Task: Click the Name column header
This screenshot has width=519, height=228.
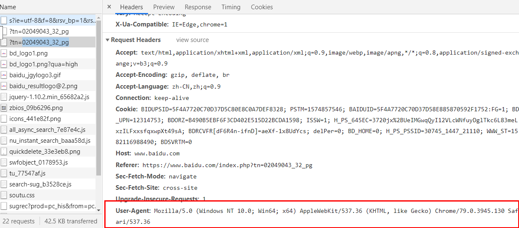Action: (x=8, y=7)
